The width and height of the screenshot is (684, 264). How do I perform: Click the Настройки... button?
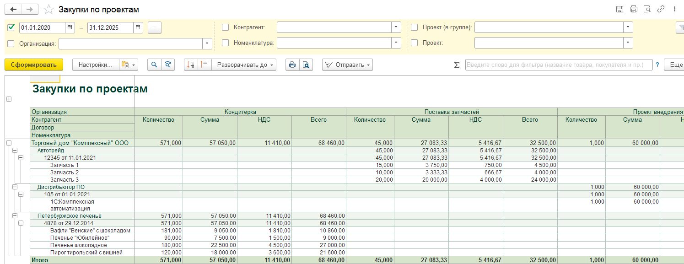[x=95, y=65]
